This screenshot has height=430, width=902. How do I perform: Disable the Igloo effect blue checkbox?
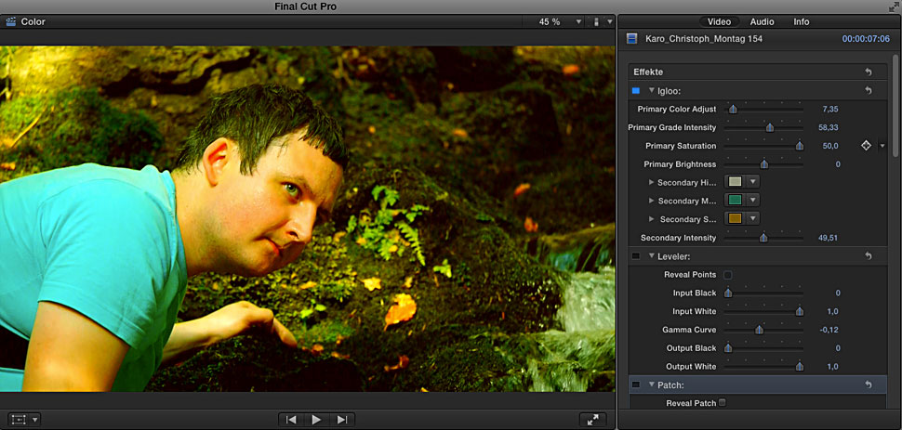click(636, 90)
